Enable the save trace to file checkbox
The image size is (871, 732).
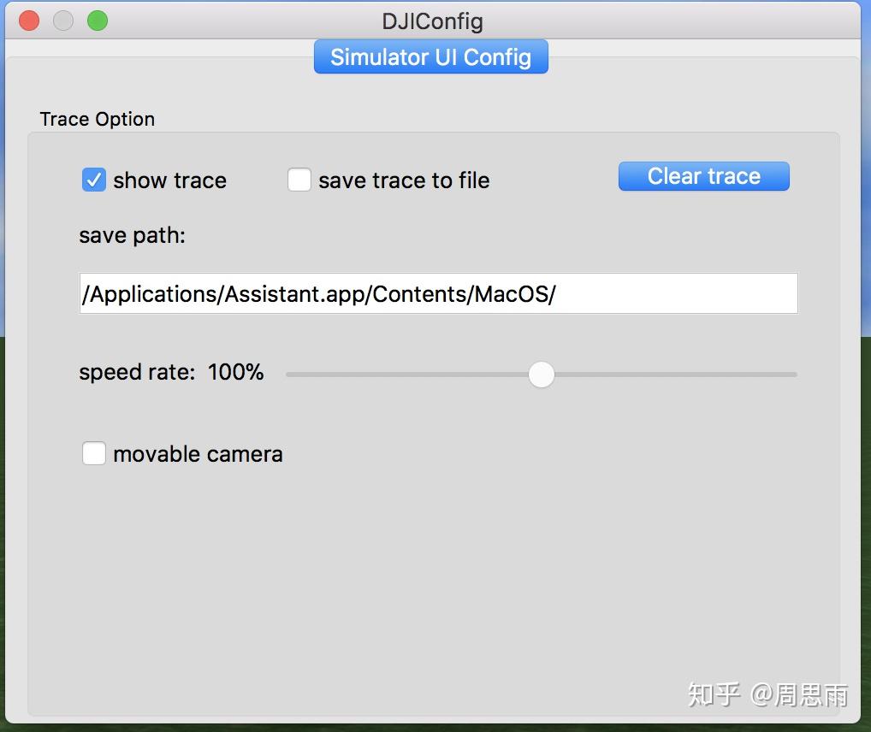coord(299,180)
